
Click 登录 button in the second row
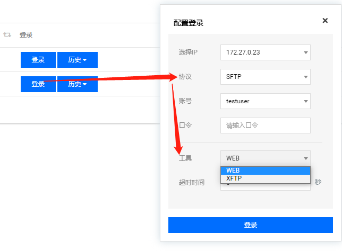[38, 84]
